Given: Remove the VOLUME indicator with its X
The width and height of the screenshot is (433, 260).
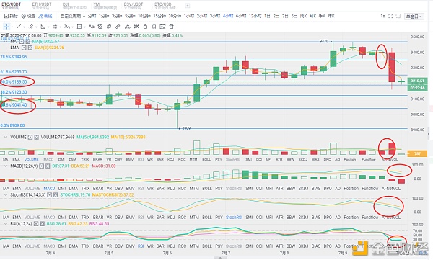Looking at the screenshot, I should [x=37, y=137].
